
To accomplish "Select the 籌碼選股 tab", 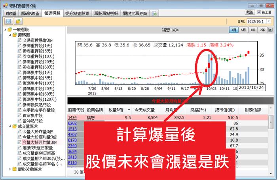I will tap(52, 13).
